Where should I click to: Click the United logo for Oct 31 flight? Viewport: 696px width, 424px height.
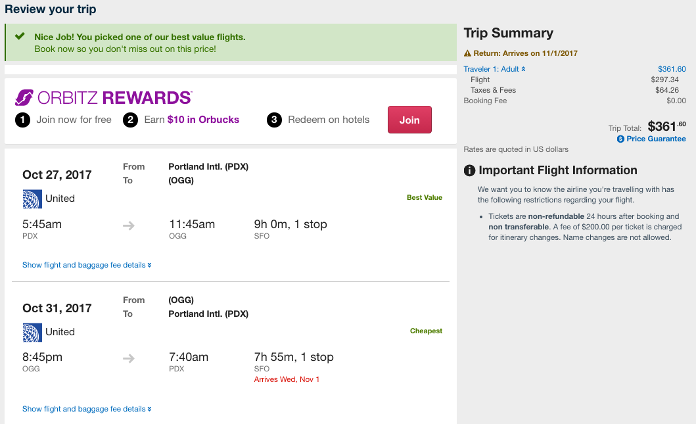tap(32, 332)
